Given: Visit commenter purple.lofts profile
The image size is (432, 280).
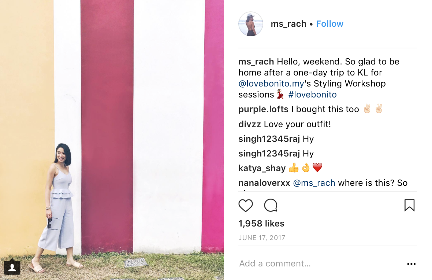Looking at the screenshot, I should 263,109.
